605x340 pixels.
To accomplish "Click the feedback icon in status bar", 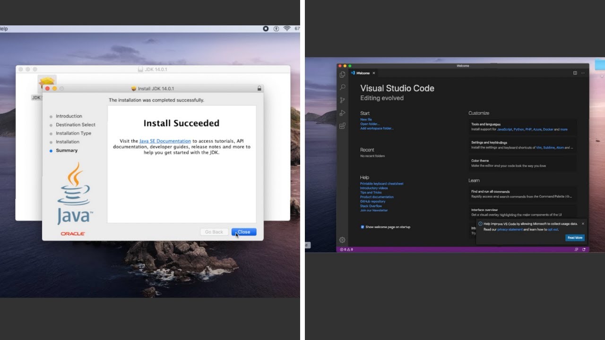I will point(576,249).
